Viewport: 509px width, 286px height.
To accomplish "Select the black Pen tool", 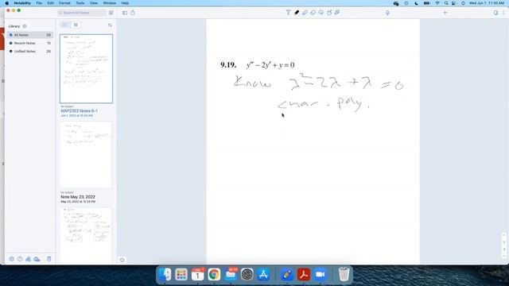I will [x=297, y=13].
